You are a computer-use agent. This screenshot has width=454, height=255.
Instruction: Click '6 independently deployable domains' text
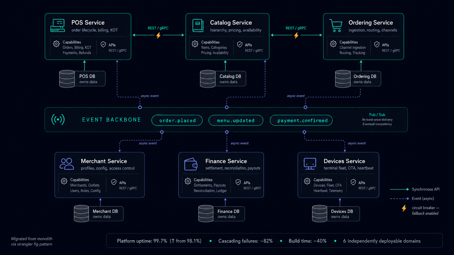(382, 241)
